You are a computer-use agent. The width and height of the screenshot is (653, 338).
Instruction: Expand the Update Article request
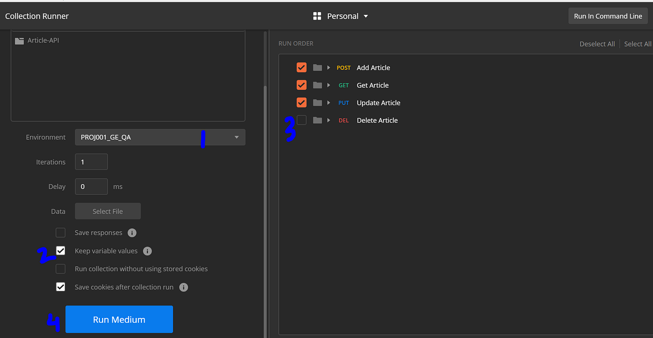(329, 103)
